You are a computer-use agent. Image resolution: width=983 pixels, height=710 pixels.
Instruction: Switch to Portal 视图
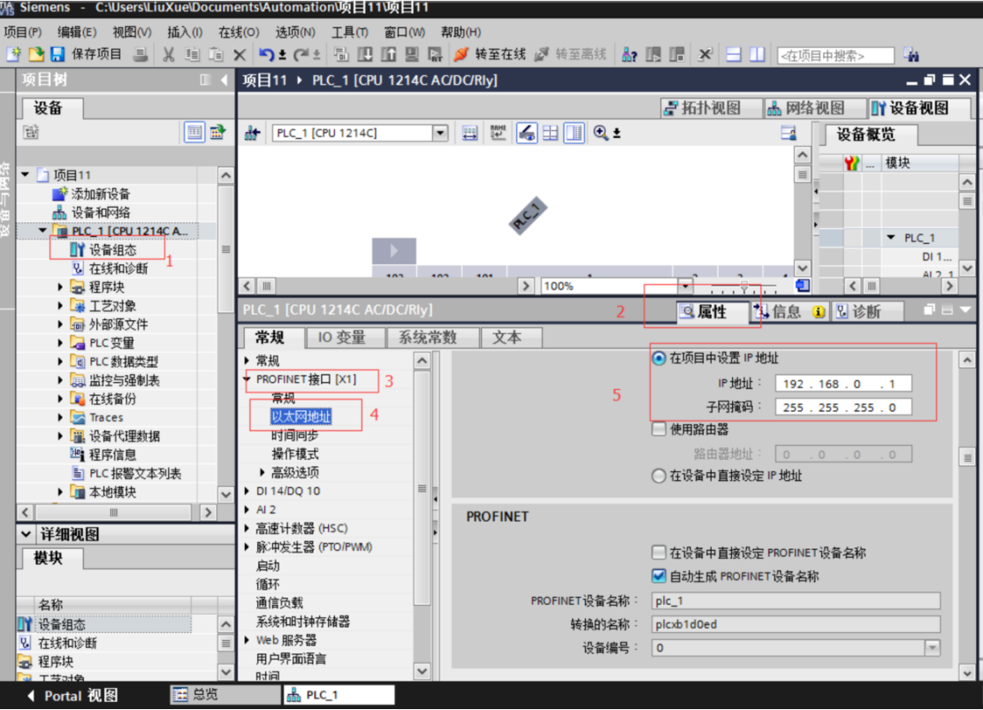[72, 695]
